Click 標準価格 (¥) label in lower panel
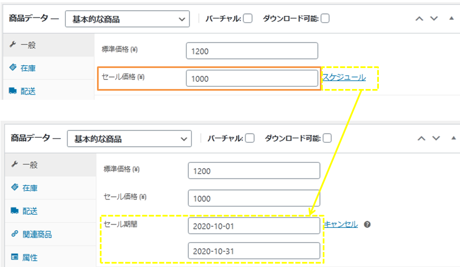Screen dimensions: 460x267 pos(122,169)
